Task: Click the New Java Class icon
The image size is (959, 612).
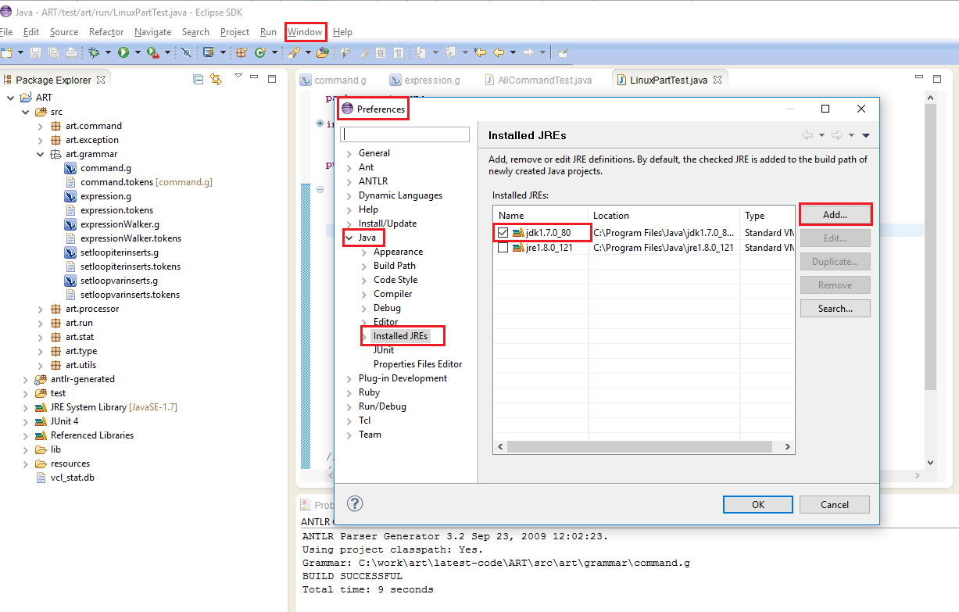Action: pos(260,52)
